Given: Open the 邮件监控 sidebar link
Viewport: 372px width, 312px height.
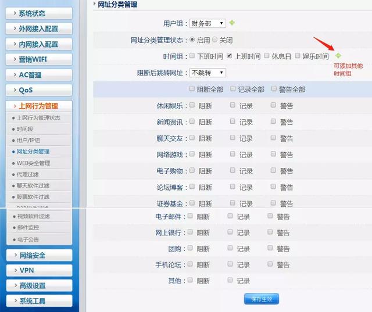Looking at the screenshot, I should tap(28, 228).
